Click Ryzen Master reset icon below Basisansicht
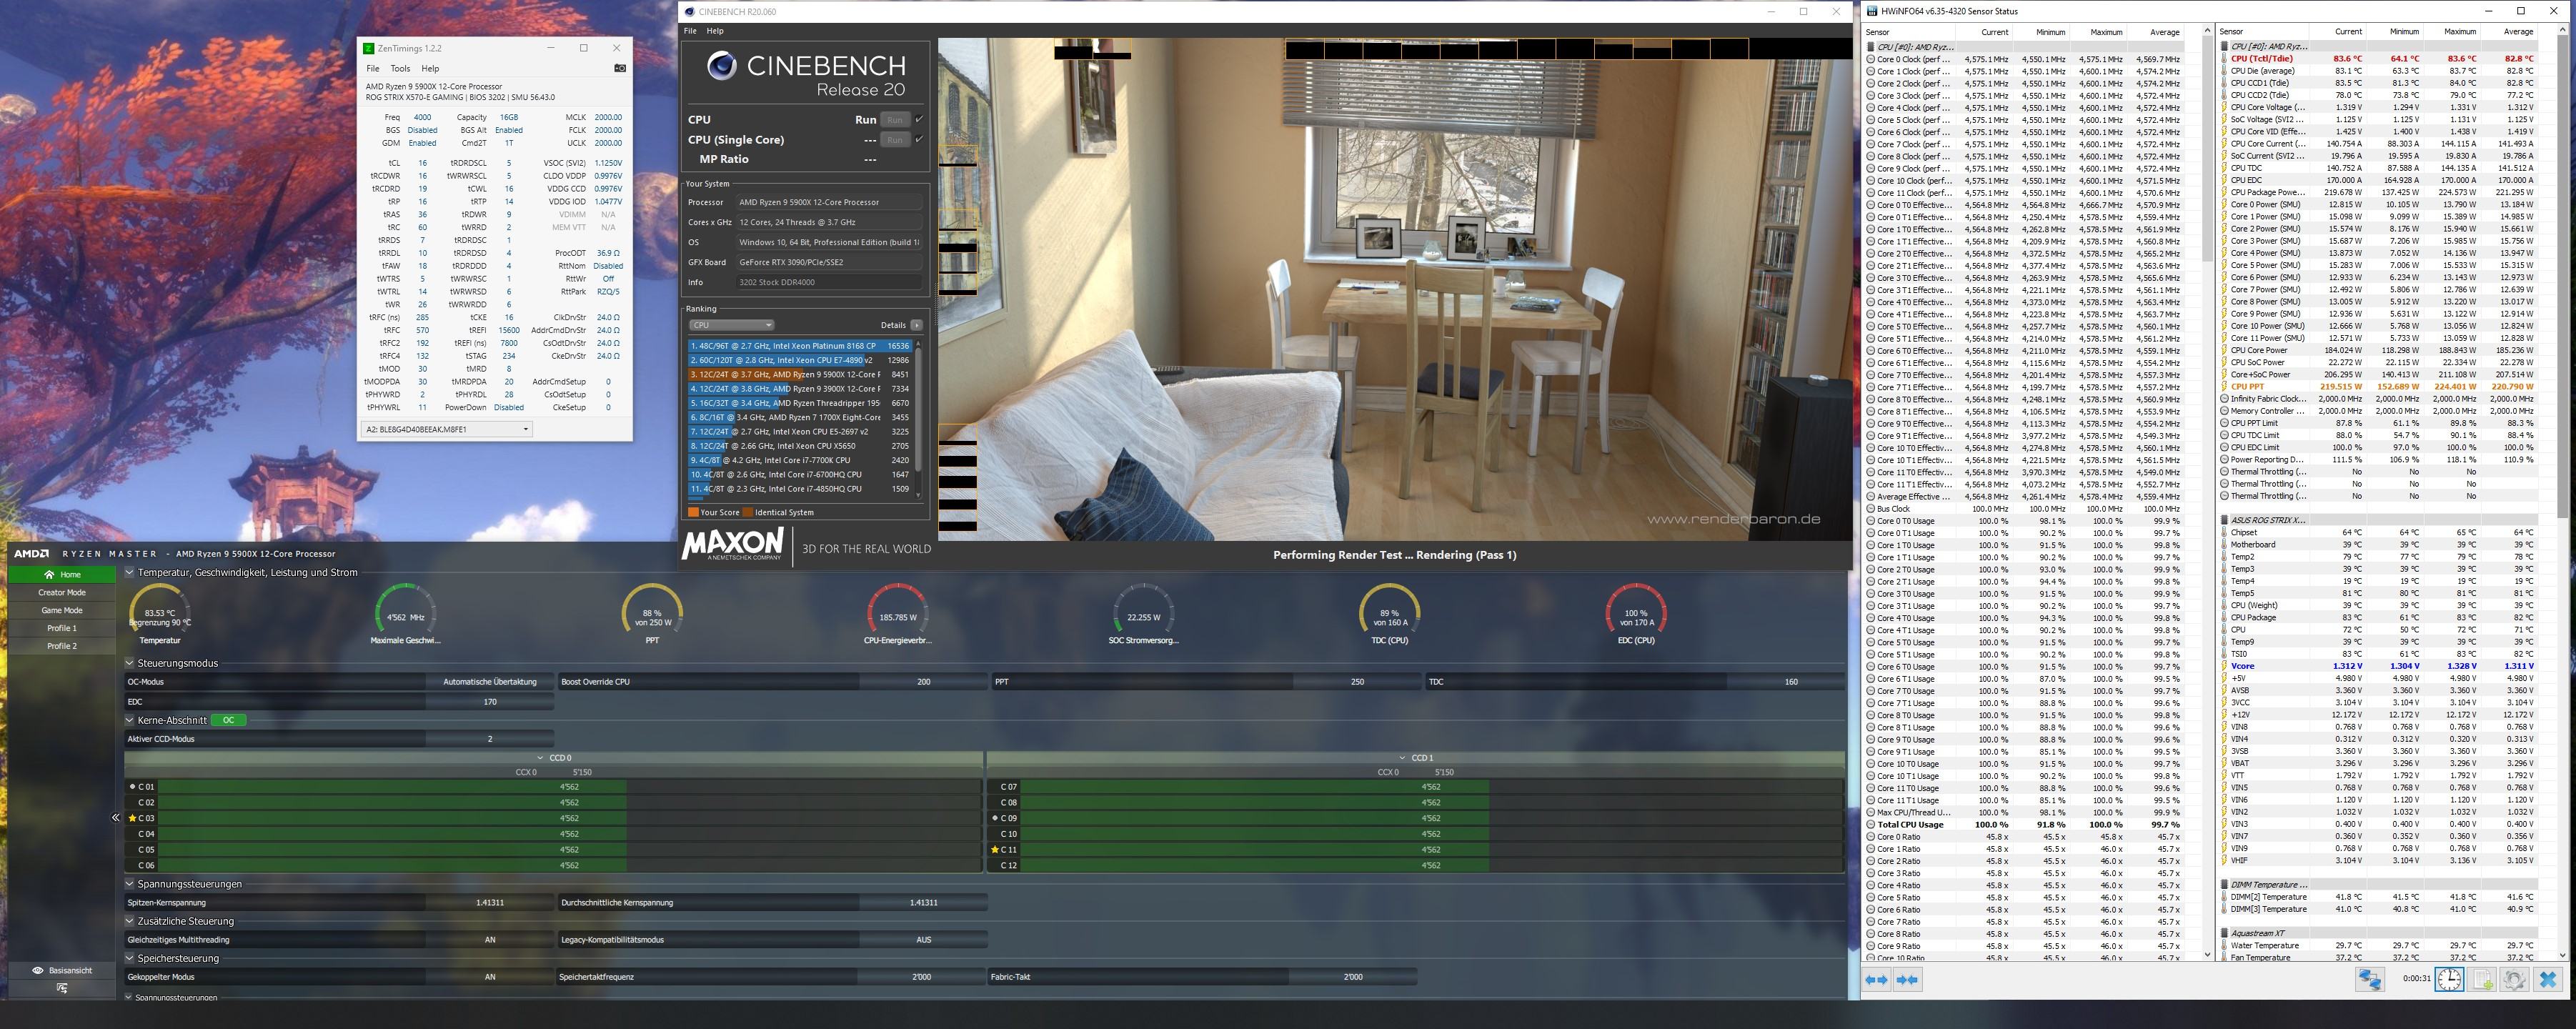The image size is (2576, 1029). (62, 988)
